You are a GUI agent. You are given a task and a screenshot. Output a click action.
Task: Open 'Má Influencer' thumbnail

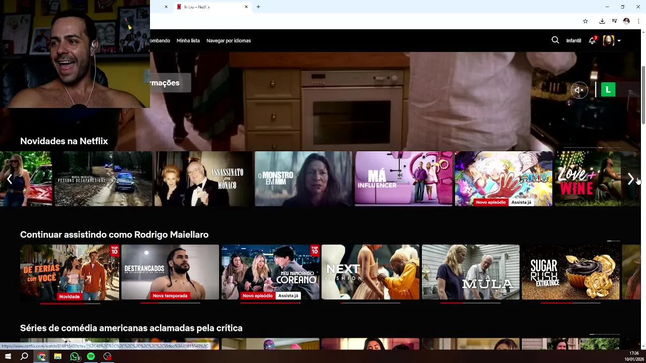coord(404,178)
